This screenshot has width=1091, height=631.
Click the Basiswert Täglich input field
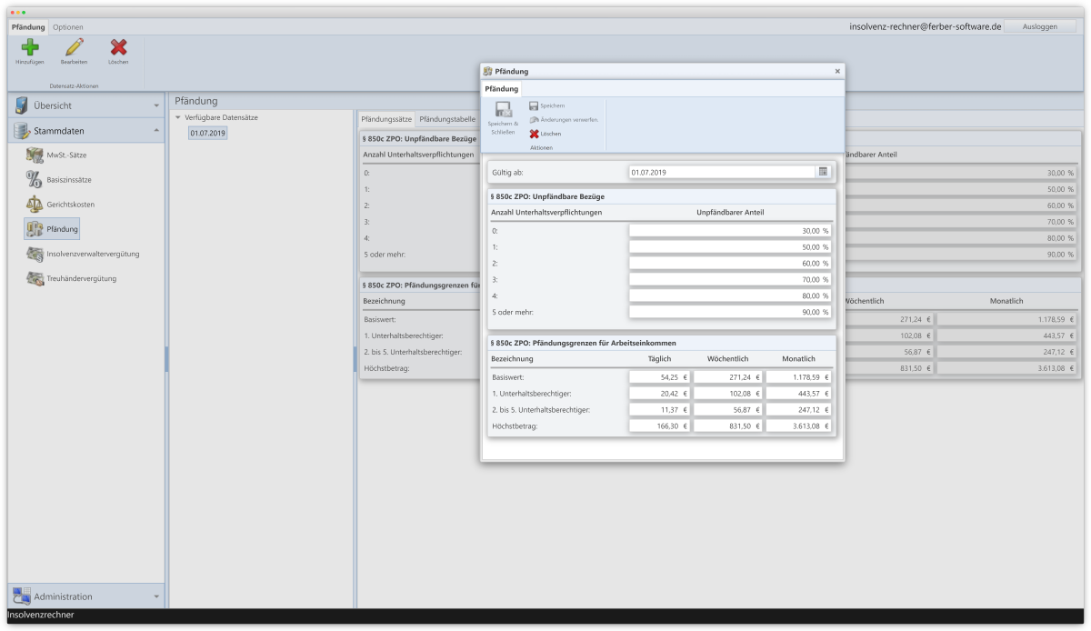pos(659,376)
